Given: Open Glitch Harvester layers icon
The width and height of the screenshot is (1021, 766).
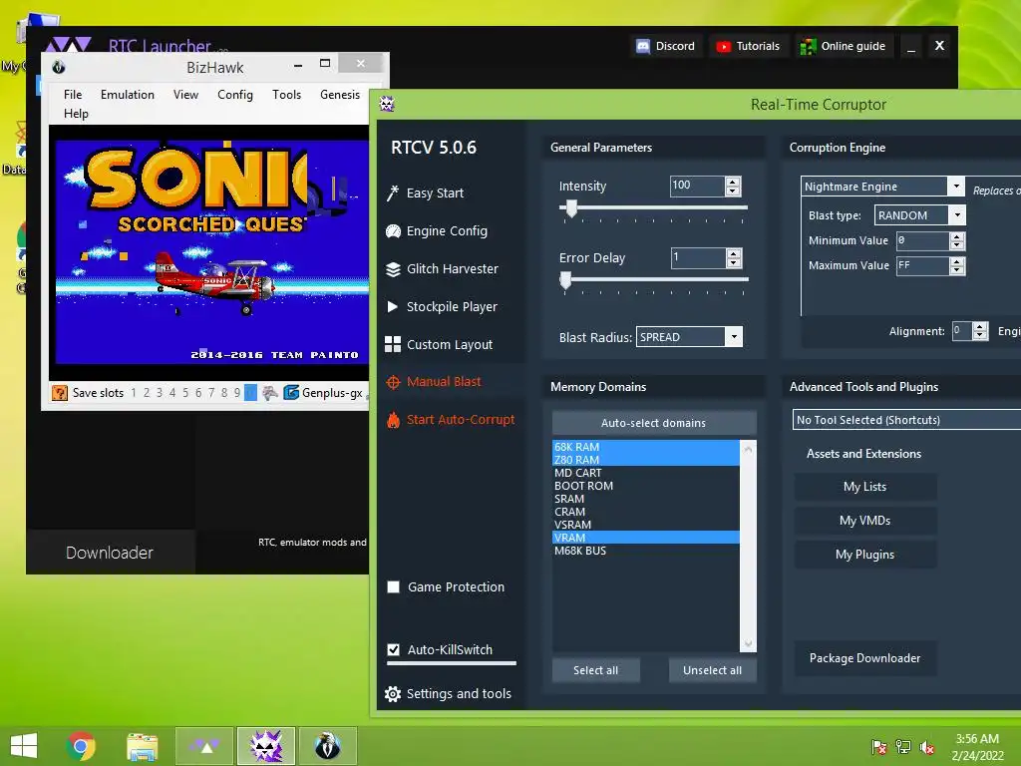Looking at the screenshot, I should (393, 269).
